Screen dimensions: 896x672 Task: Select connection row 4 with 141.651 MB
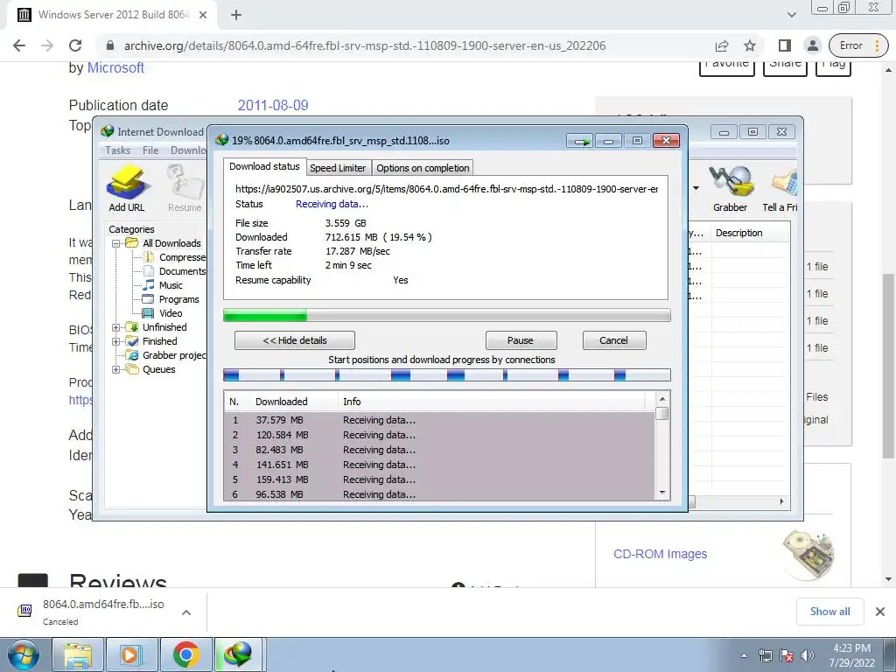[x=439, y=465]
